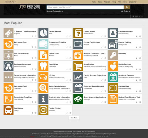The width and height of the screenshot is (148, 138).
Task: Click the Academic Calendar icon
Action: (113, 77)
